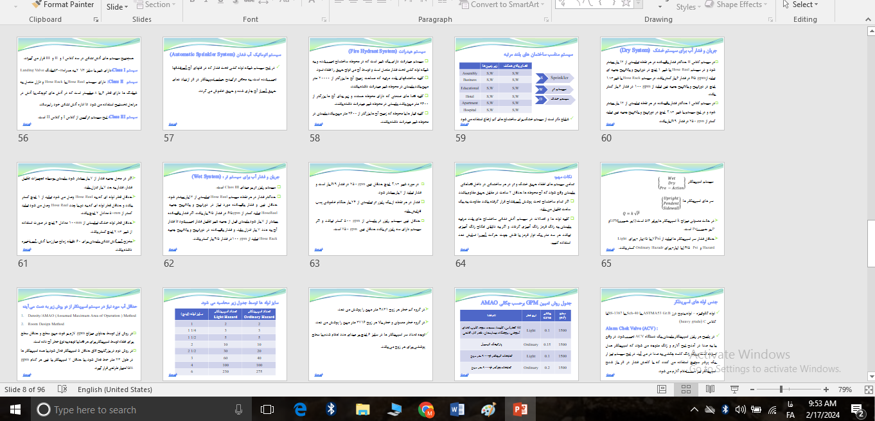Screen dimensions: 875x421
Task: Select slide 57 thumbnail
Action: coord(225,84)
